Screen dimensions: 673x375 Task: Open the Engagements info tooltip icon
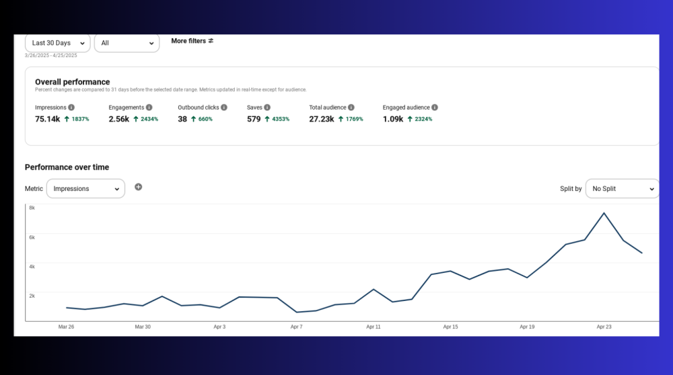coord(149,108)
